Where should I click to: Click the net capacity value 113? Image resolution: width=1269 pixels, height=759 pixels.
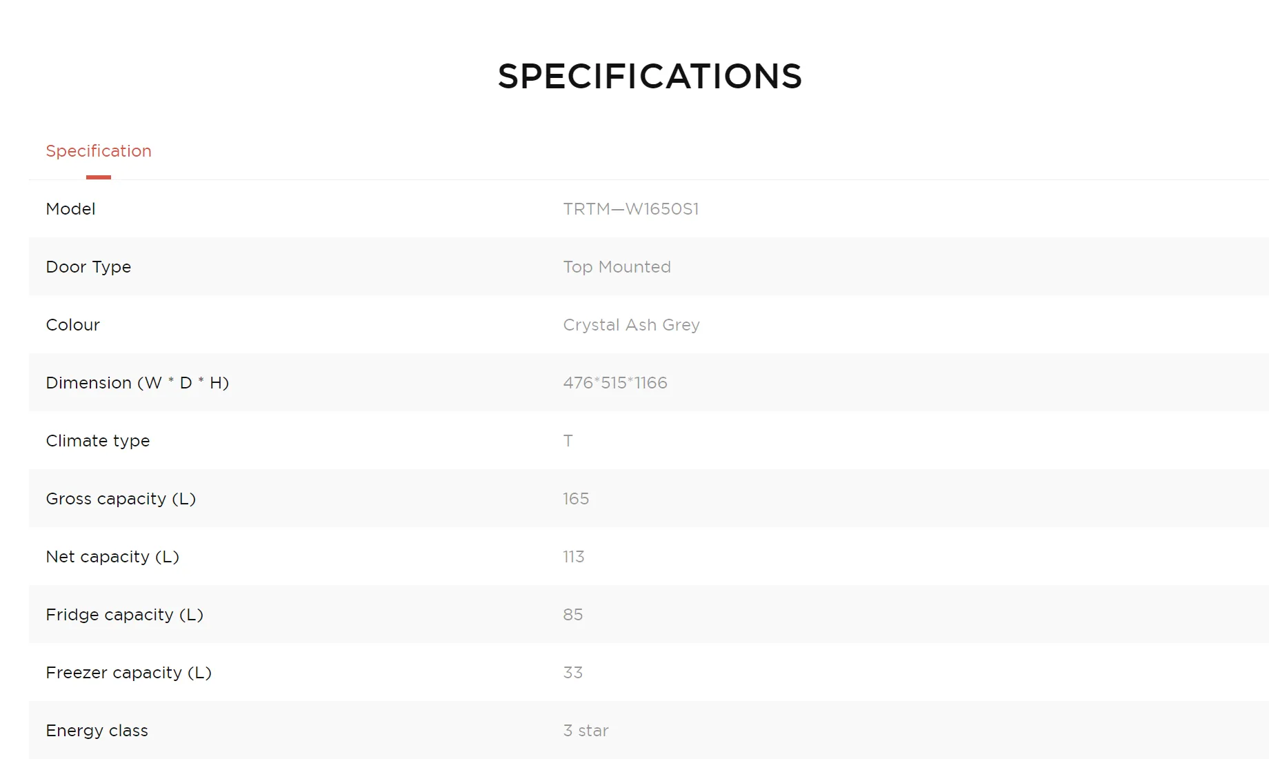[x=573, y=557]
